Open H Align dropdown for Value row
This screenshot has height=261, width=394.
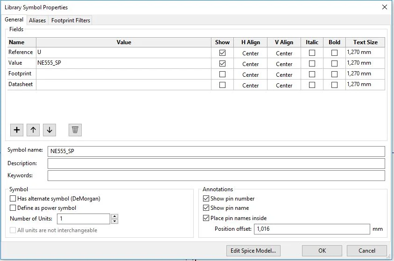tap(251, 64)
